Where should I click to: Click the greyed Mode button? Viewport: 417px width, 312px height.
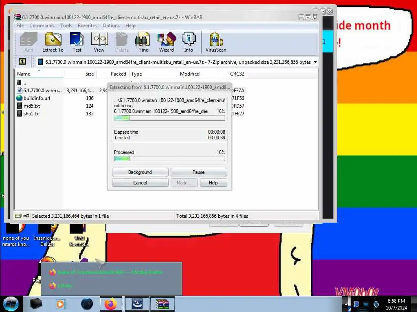[184, 183]
